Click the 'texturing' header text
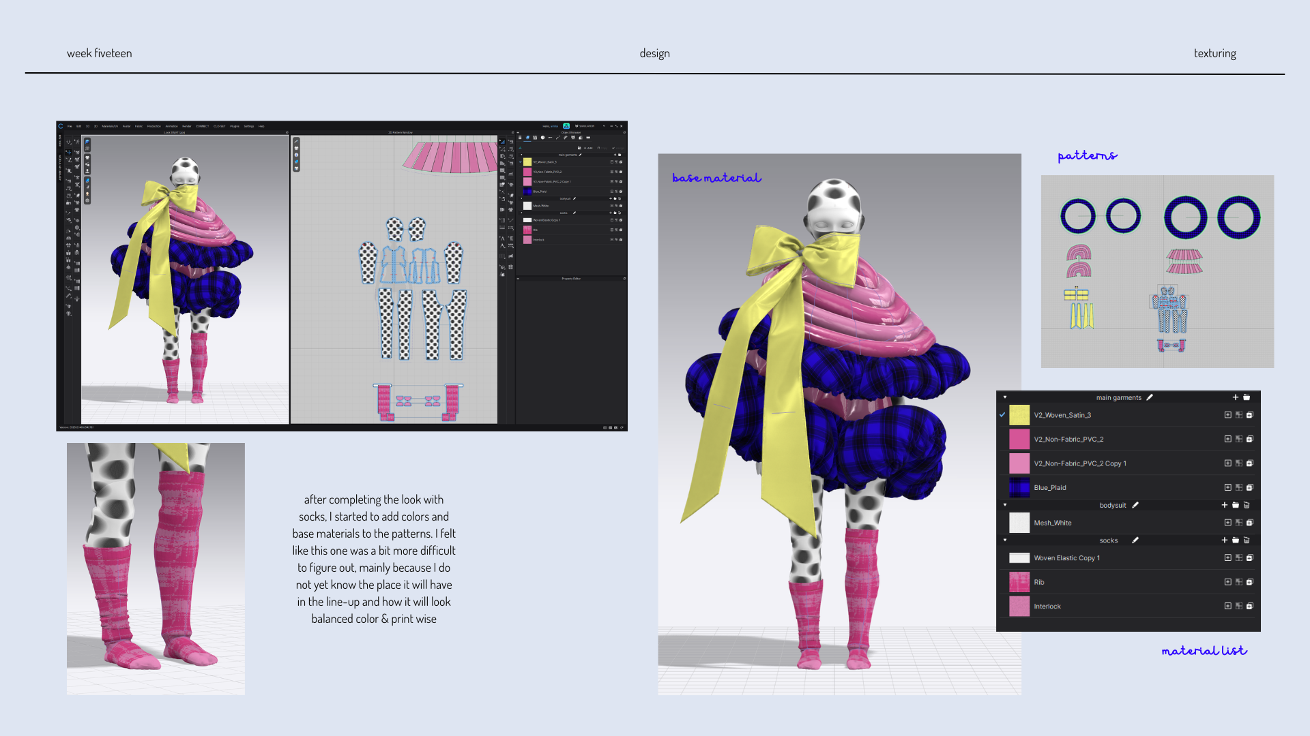This screenshot has height=736, width=1310. [x=1214, y=53]
